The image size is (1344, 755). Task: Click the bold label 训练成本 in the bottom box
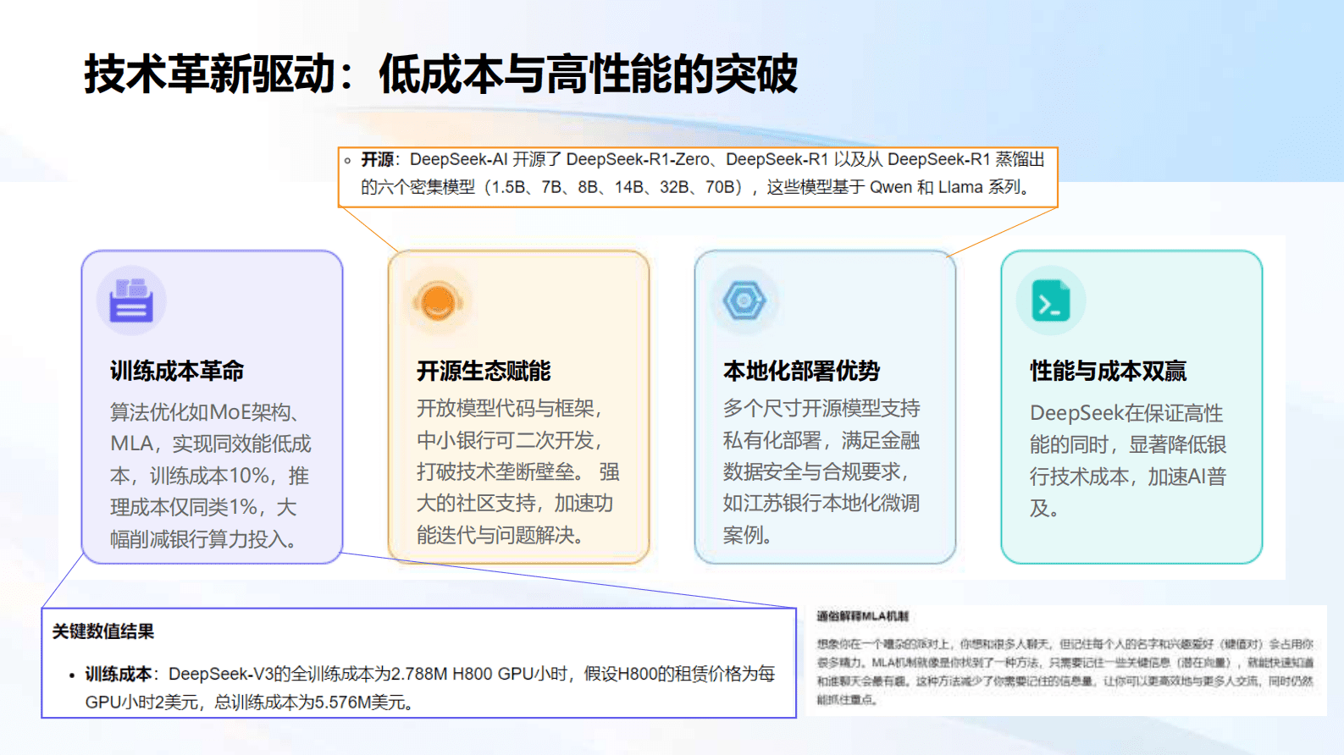click(x=118, y=675)
